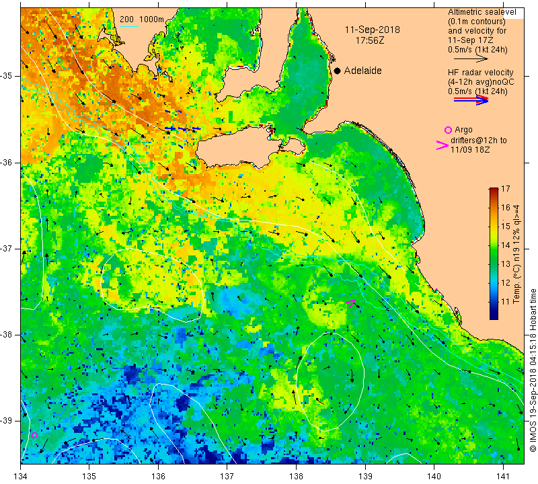Click the 138 longitude axis label
This screenshot has width=538, height=484.
point(296,476)
